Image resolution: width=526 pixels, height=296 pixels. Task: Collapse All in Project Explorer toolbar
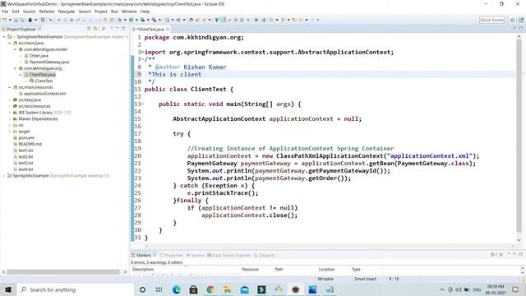pyautogui.click(x=89, y=29)
